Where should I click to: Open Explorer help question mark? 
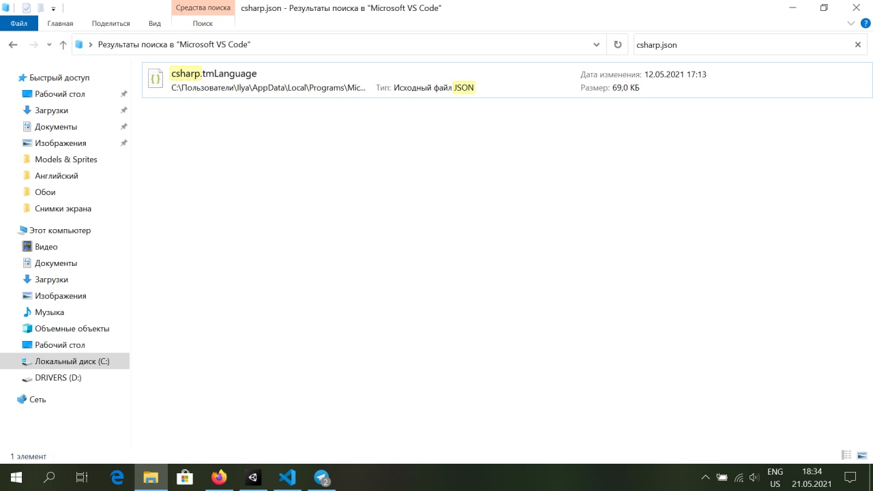(x=864, y=23)
